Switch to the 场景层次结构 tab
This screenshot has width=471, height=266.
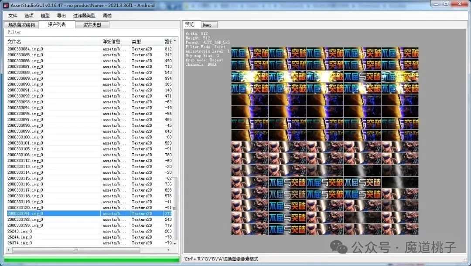coord(22,25)
